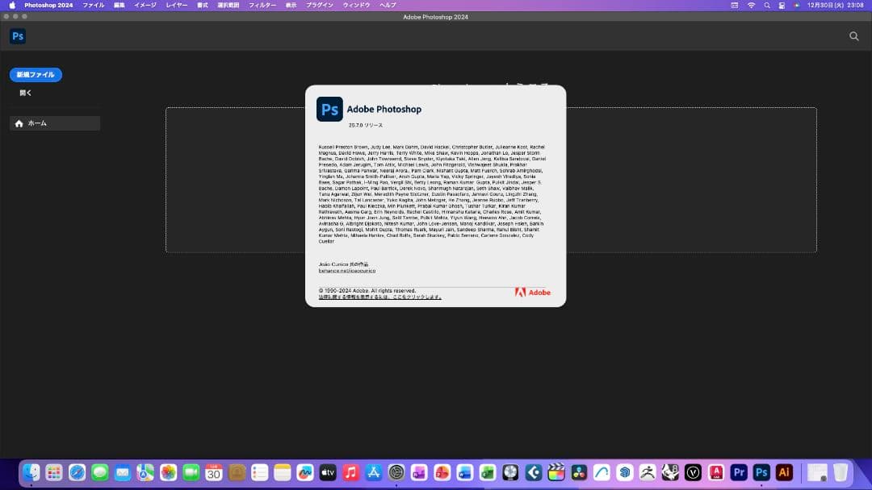
Task: Click the Photoshop icon in the Dock
Action: point(761,472)
